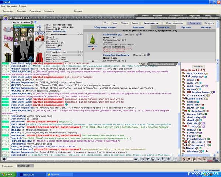The width and height of the screenshot is (221, 177).
Task: Click the smiley emoticon in Dark-Steel Lady's message
Action: 66,105
